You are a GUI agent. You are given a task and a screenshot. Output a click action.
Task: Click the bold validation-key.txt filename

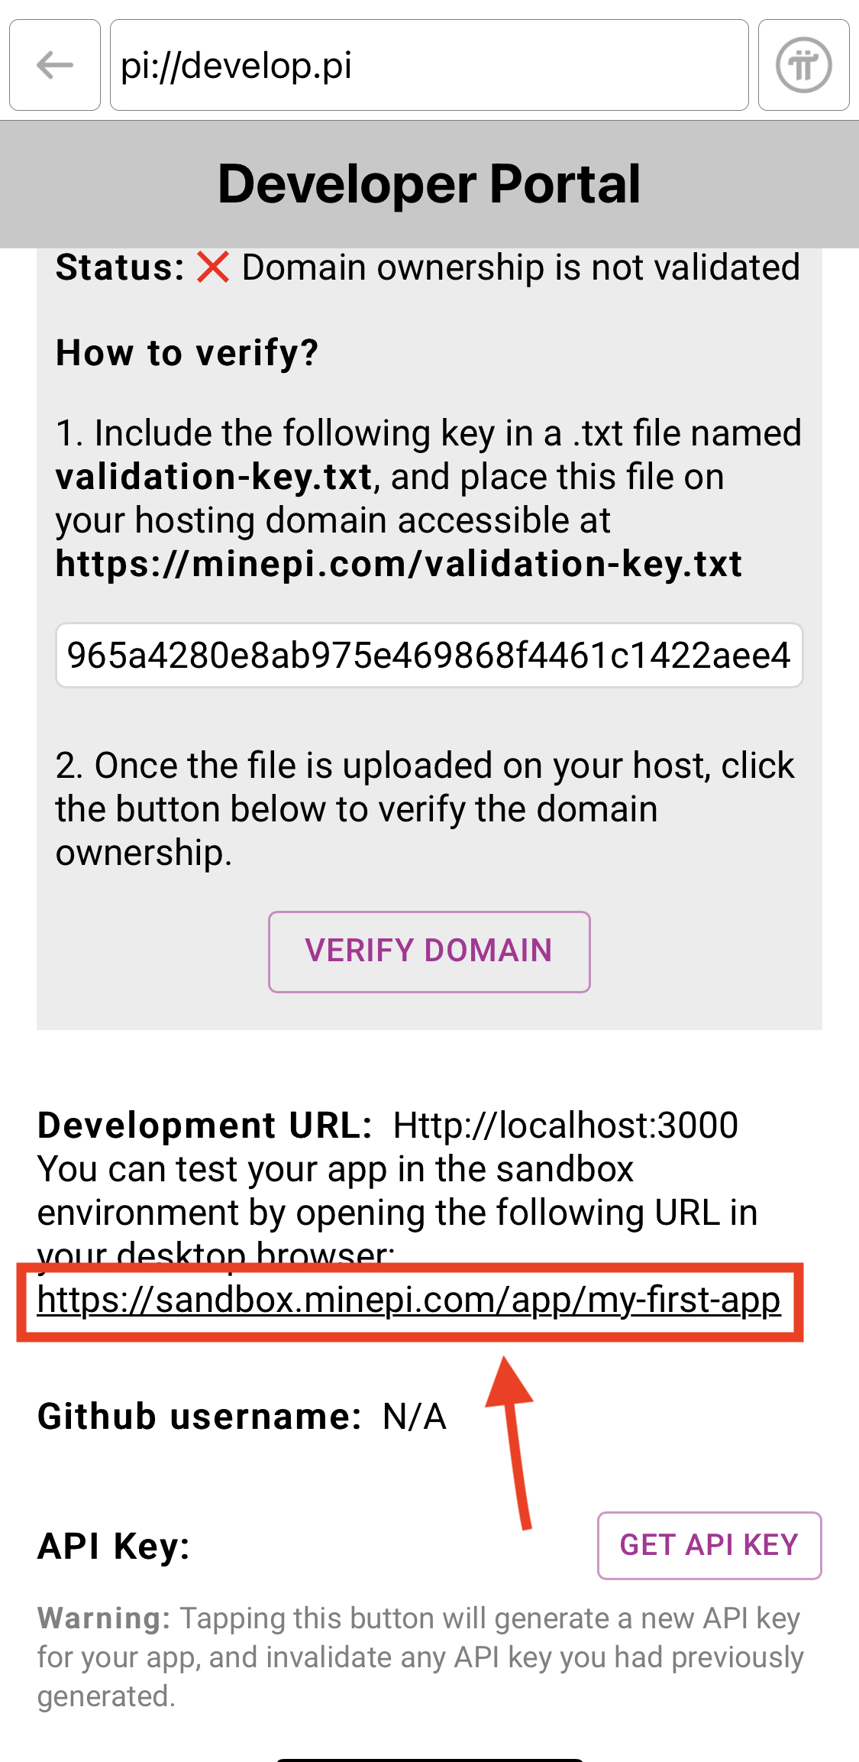[x=214, y=477]
